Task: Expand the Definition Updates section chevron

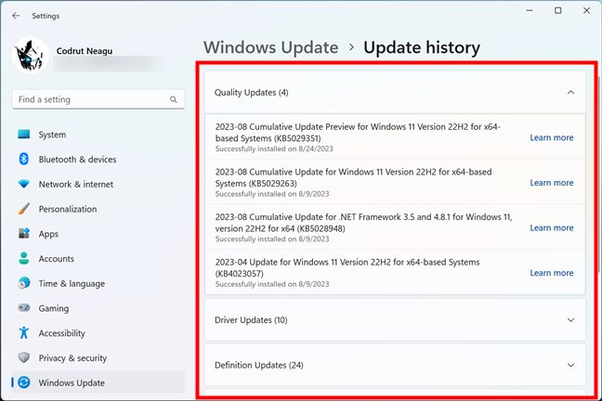Action: coord(571,365)
